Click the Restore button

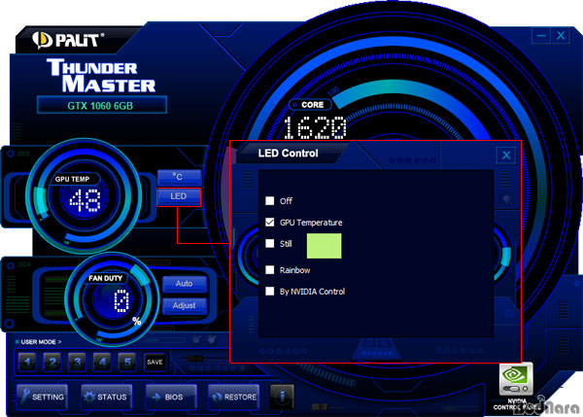tap(234, 397)
